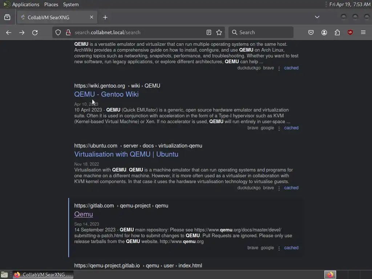The height and width of the screenshot is (279, 372).
Task: List all tabs dropdown arrow
Action: [x=317, y=17]
